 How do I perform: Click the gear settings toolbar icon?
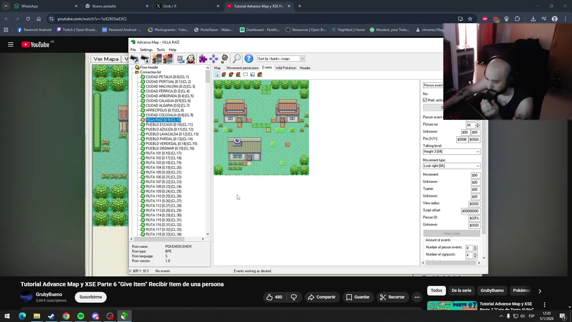point(225,59)
